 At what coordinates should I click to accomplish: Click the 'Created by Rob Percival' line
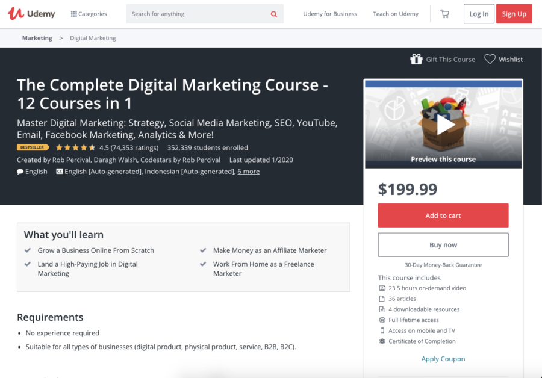tap(119, 160)
